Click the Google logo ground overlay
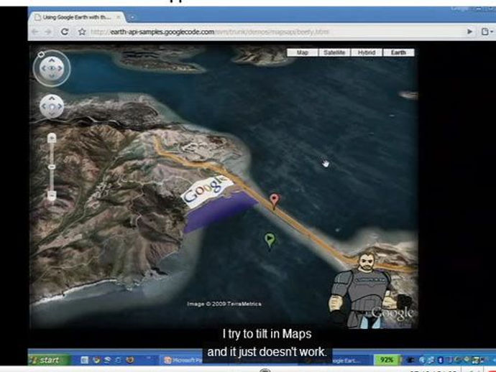The height and width of the screenshot is (372, 496). click(206, 190)
